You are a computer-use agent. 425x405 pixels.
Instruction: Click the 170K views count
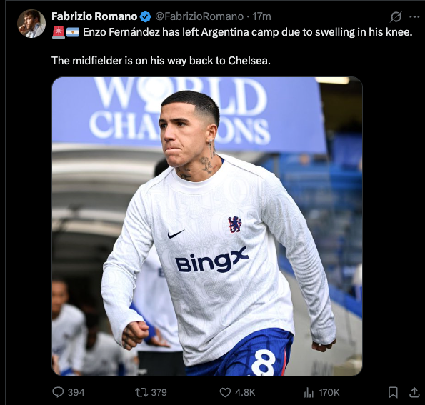click(x=329, y=393)
